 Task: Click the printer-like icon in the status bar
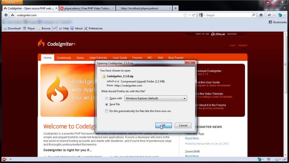pos(277,160)
